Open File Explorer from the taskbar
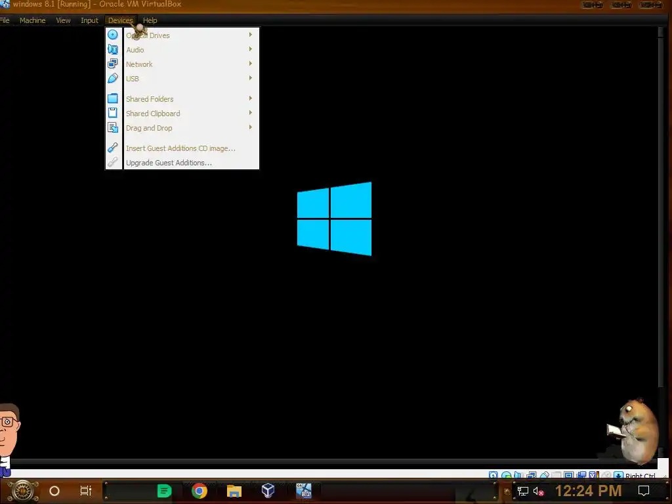 [234, 491]
